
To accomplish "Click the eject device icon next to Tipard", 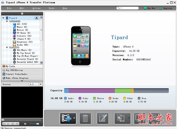I will 37,18.
